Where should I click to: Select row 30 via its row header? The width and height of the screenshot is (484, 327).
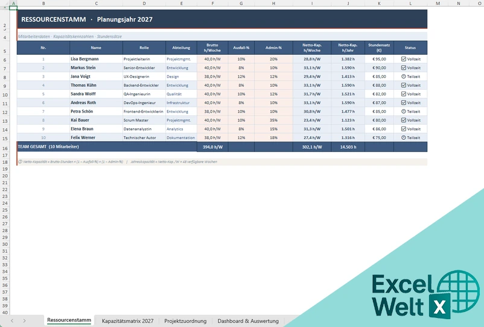coord(5,244)
